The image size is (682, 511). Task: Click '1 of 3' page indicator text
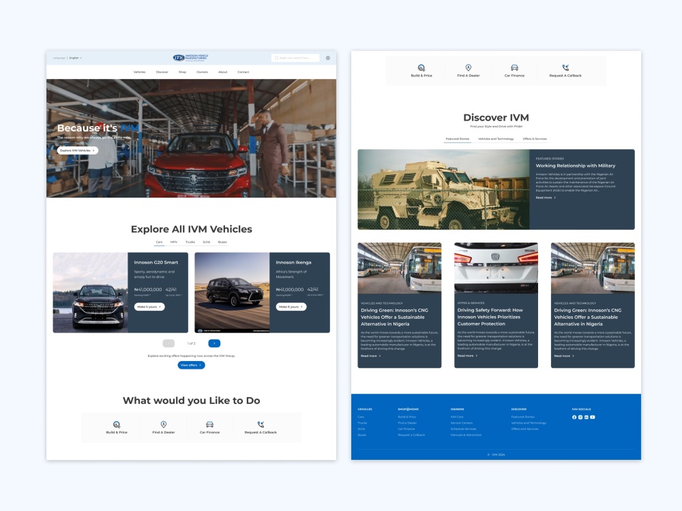[192, 343]
